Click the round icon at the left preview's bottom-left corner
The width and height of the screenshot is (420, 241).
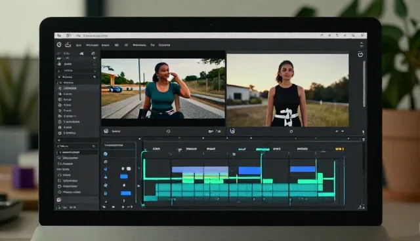[x=106, y=131]
